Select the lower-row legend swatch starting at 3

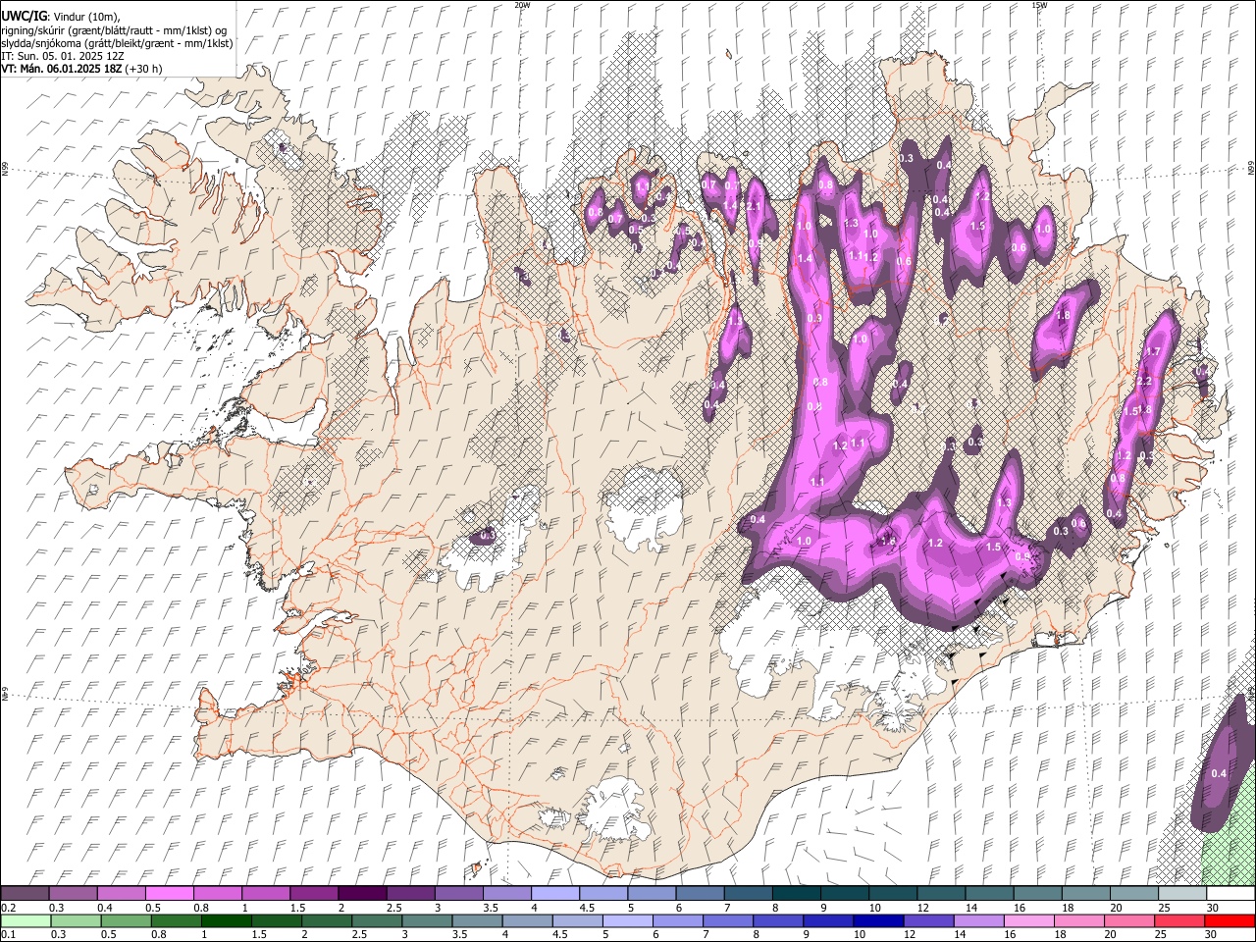point(426,920)
